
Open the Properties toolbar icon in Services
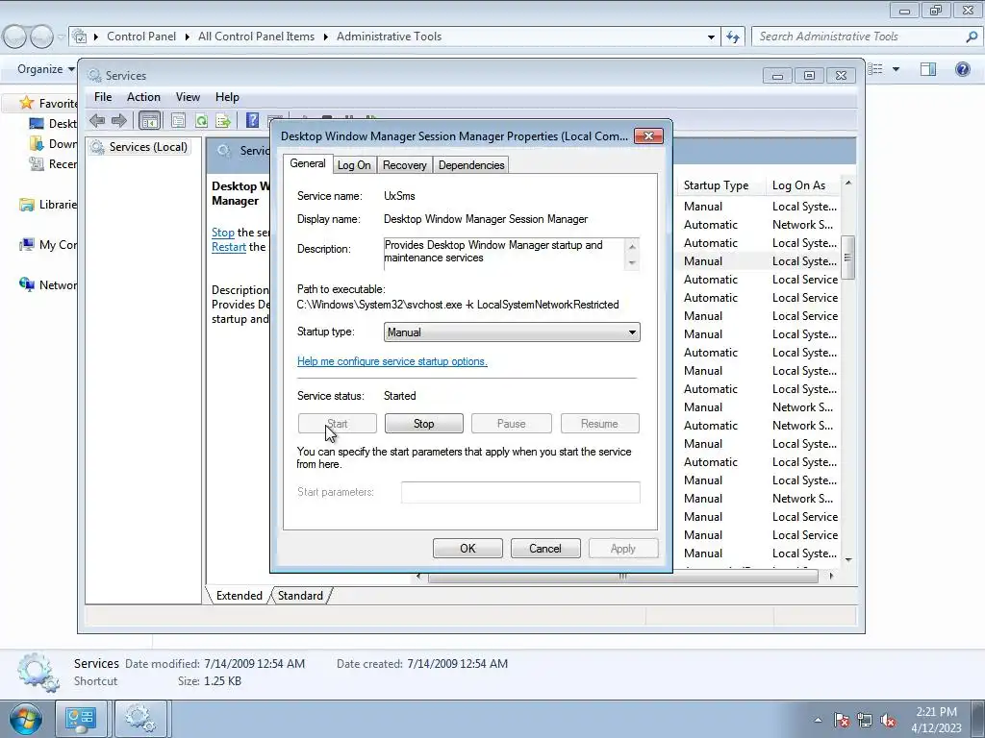[178, 120]
